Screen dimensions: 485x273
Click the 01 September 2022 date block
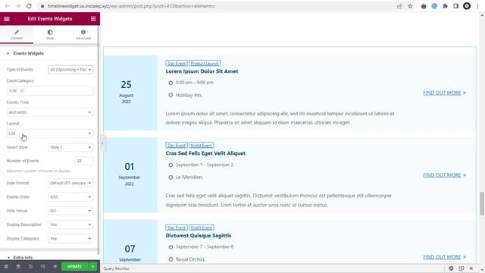(x=130, y=175)
